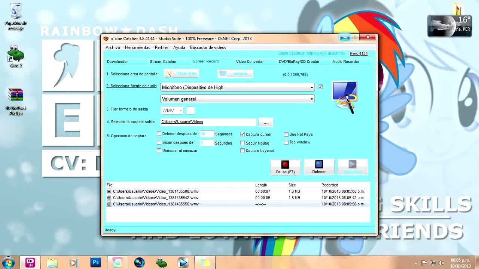Open the Micrófono audio source dropdown
The width and height of the screenshot is (479, 269).
(238, 87)
